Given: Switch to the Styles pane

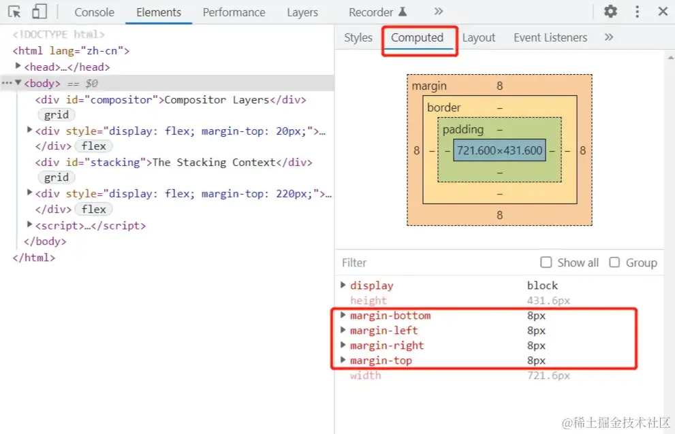Looking at the screenshot, I should (358, 38).
